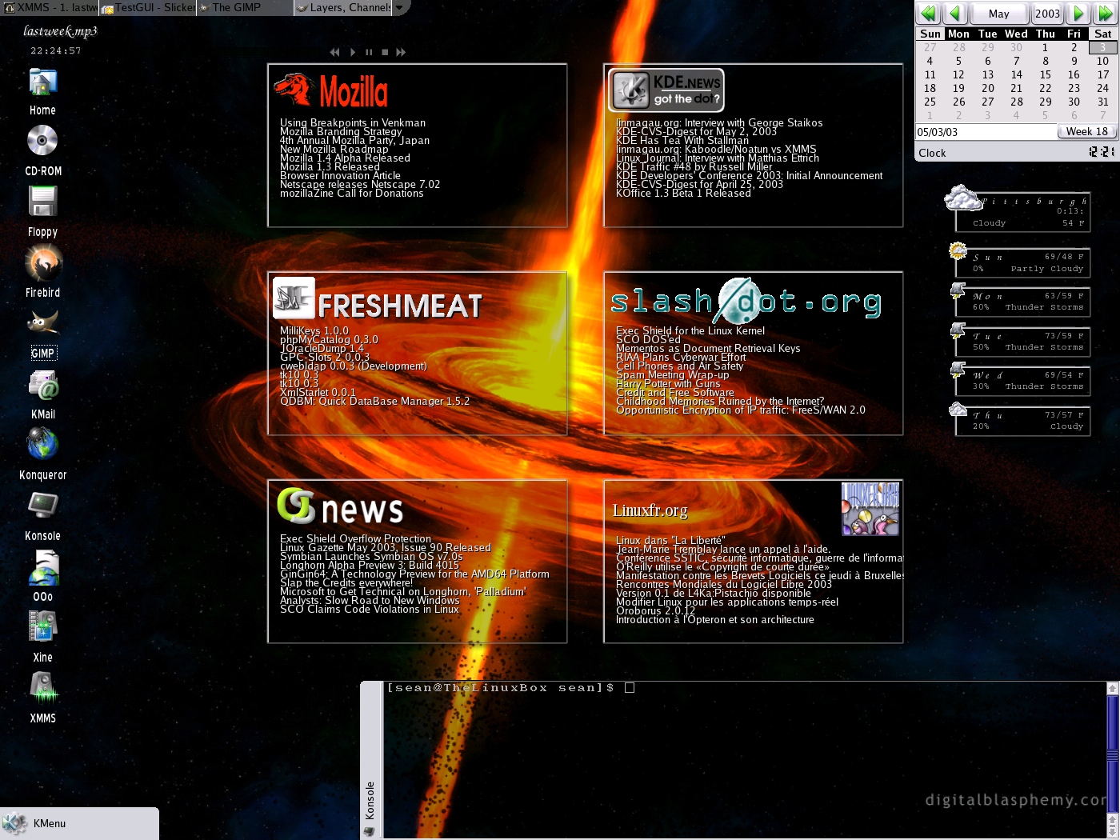Open the May month selector
The image size is (1120, 840).
[999, 14]
